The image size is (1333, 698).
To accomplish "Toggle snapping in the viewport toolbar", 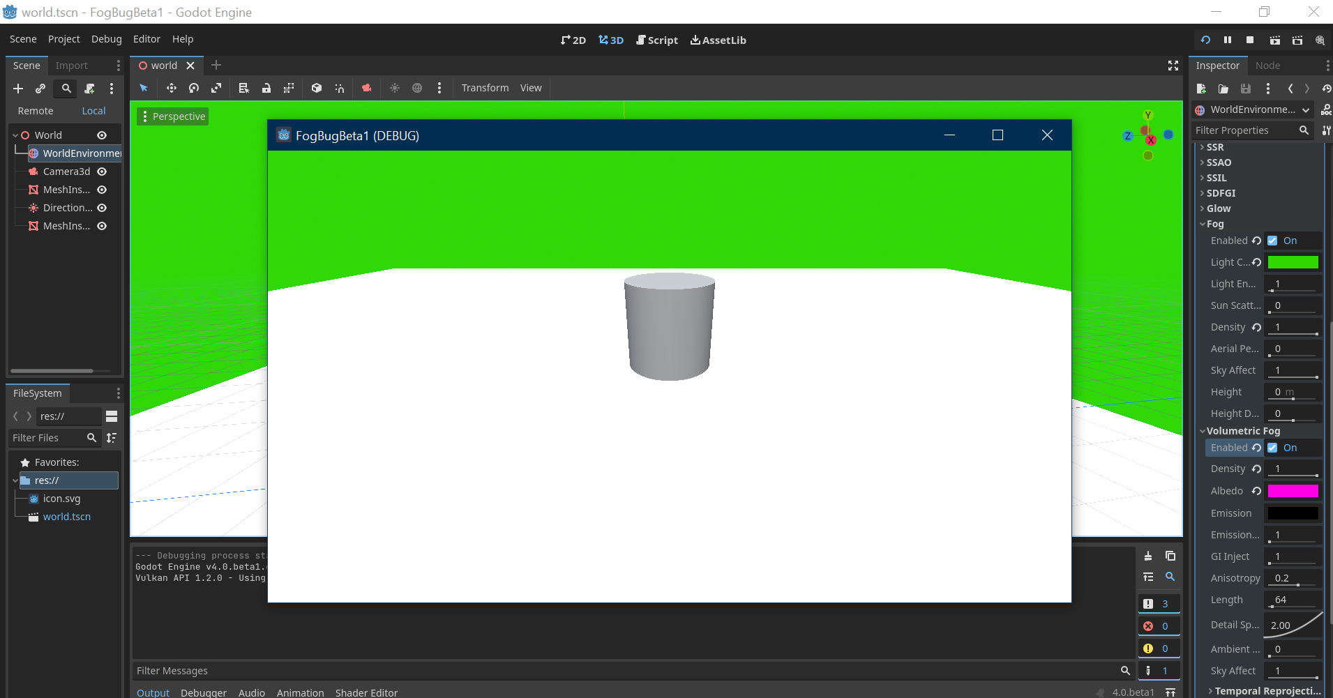I will [339, 88].
